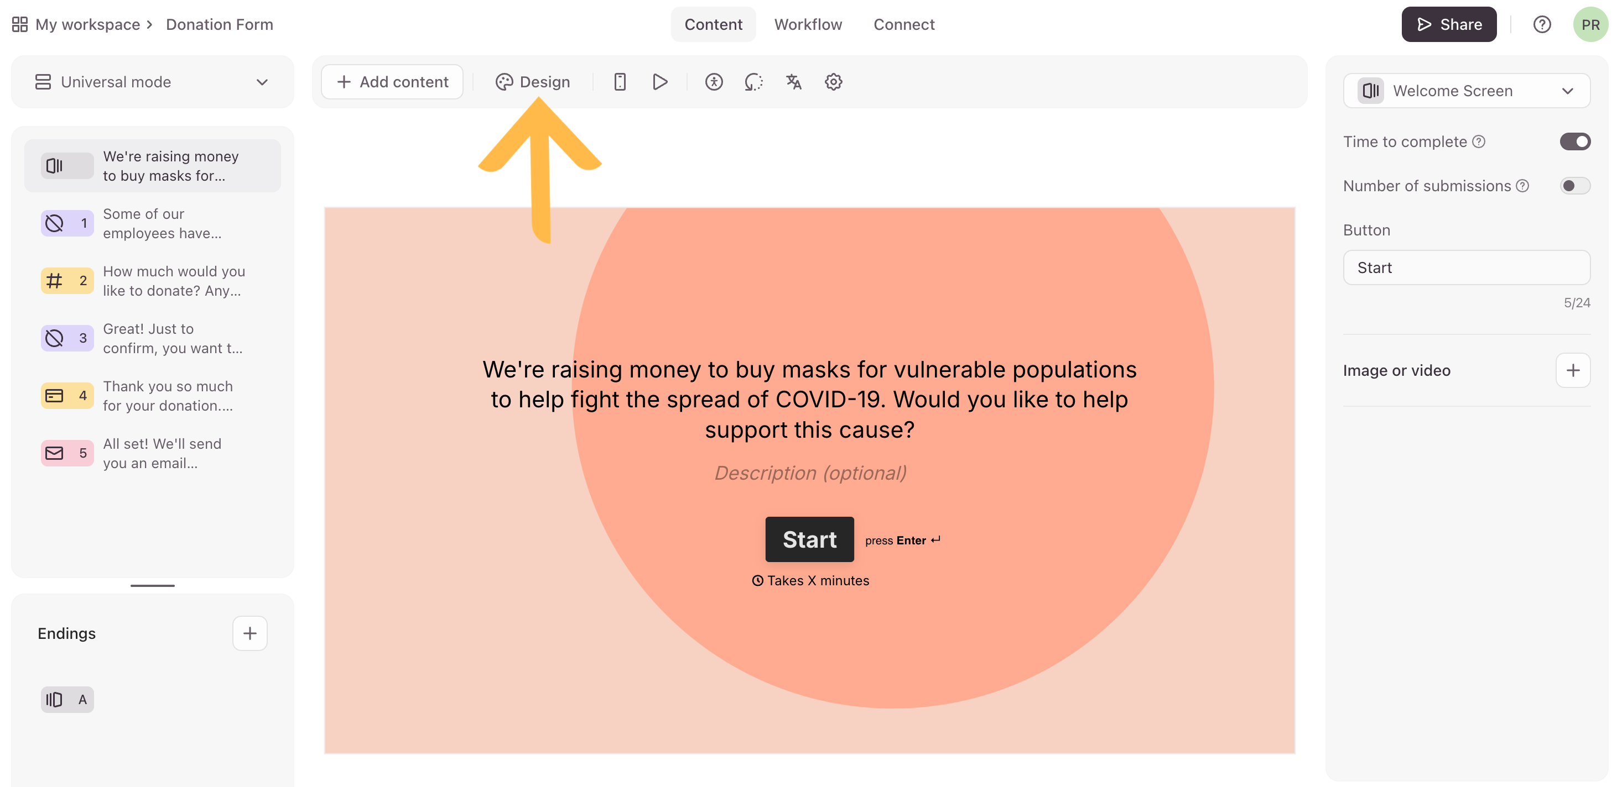Screen dimensions: 1622x787
Task: Click the translate languages icon
Action: coord(793,82)
